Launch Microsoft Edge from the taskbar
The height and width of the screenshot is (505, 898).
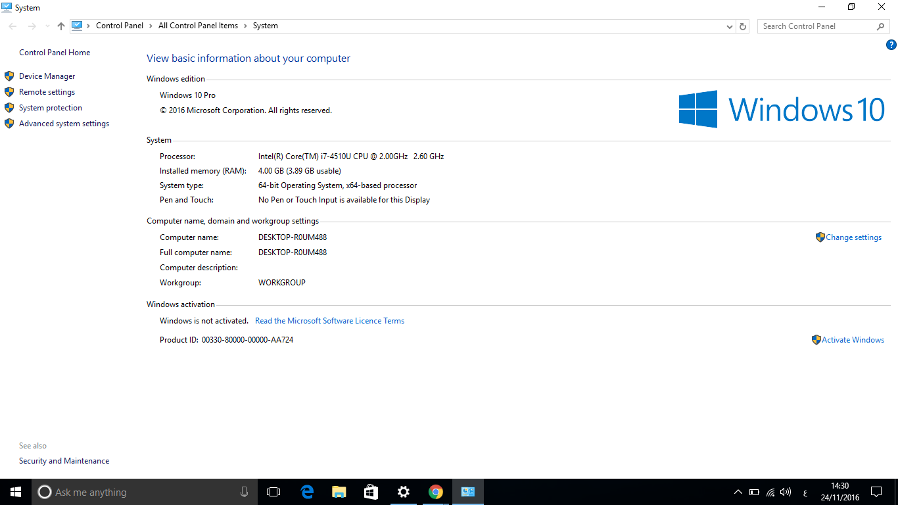(x=306, y=492)
